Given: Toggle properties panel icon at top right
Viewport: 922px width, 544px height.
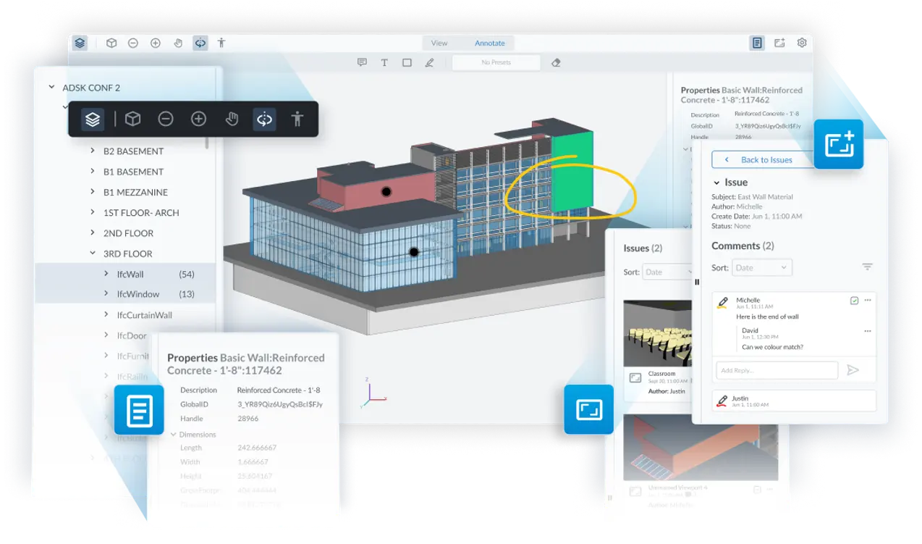Looking at the screenshot, I should tap(757, 43).
